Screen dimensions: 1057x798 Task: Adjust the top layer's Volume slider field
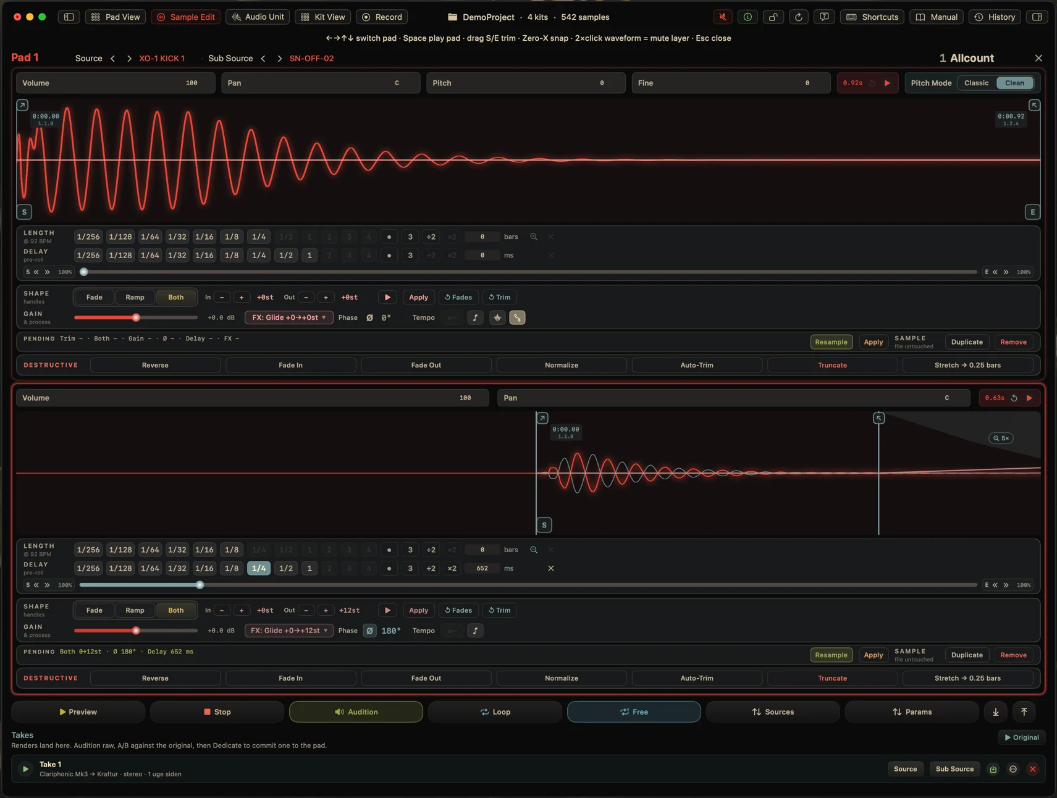116,83
